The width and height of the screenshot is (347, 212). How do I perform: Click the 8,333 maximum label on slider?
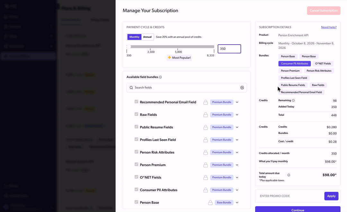pos(210,56)
